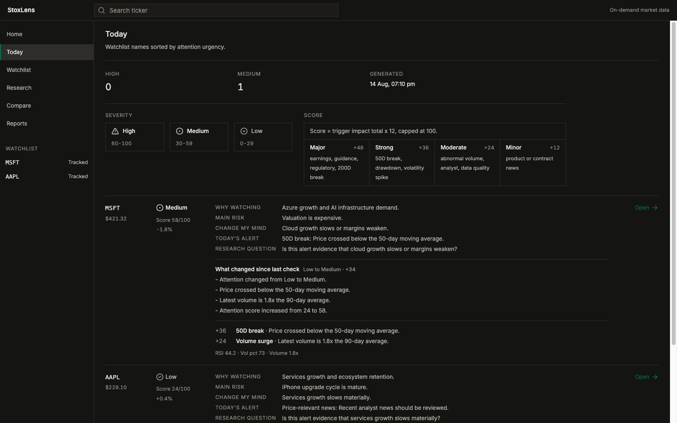
Task: Click 'Watchlist names sorted by attention urgency.'
Action: click(165, 47)
